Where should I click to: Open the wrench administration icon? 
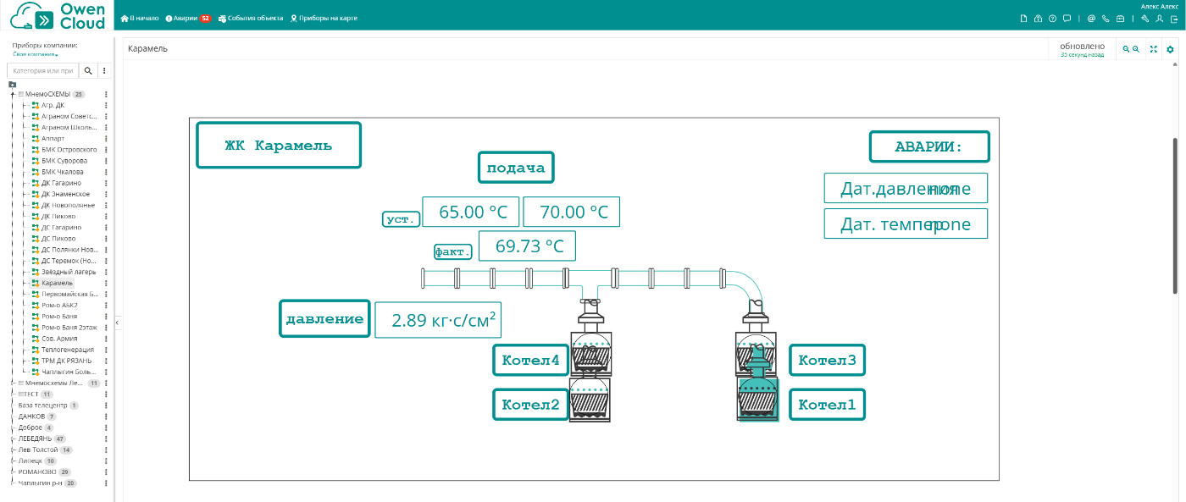point(1144,18)
